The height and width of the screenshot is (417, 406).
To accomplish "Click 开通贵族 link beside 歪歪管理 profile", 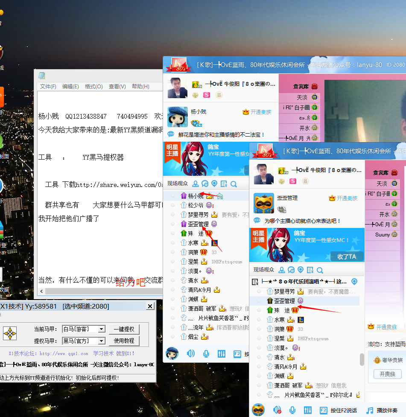I will coord(347,198).
